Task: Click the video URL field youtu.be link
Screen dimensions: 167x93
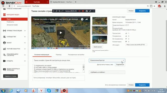Action: pyautogui.click(x=136, y=45)
